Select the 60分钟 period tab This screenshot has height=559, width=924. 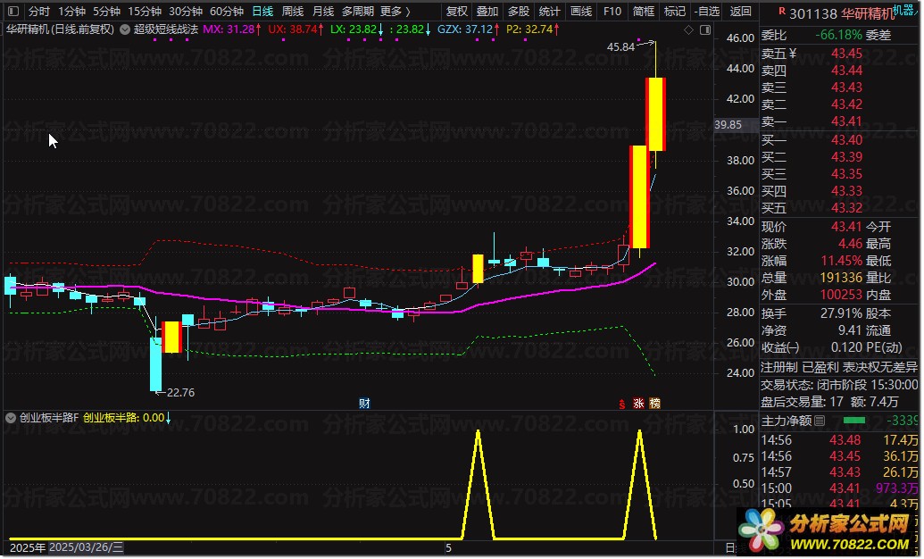pos(227,12)
